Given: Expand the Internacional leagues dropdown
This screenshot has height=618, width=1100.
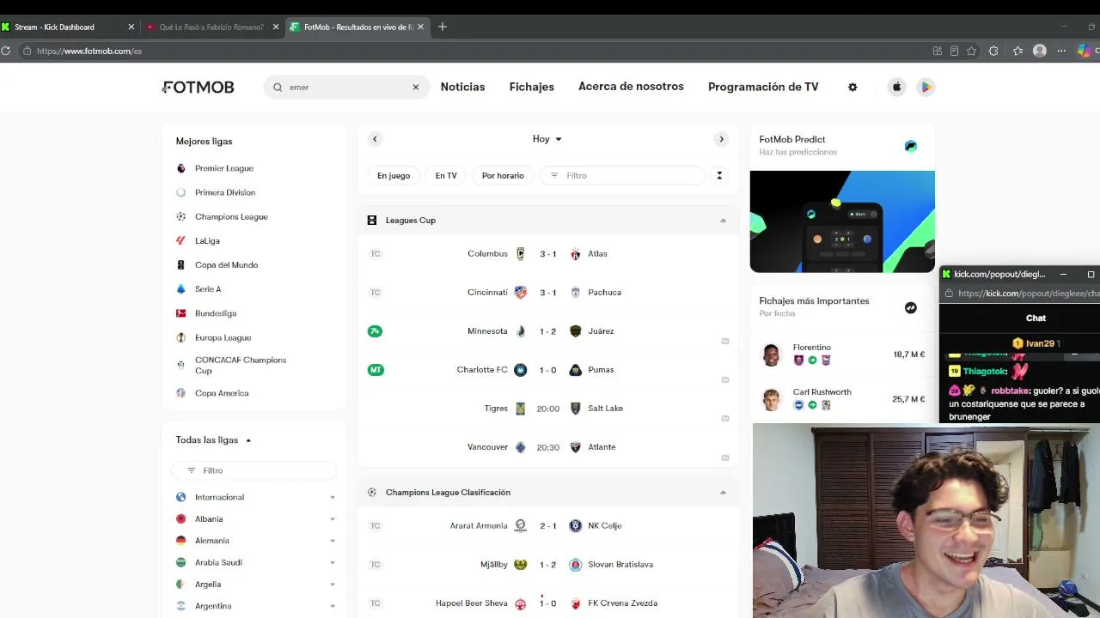Looking at the screenshot, I should pyautogui.click(x=333, y=497).
